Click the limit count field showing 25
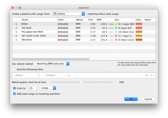The width and height of the screenshot is (168, 118). pos(33,88)
